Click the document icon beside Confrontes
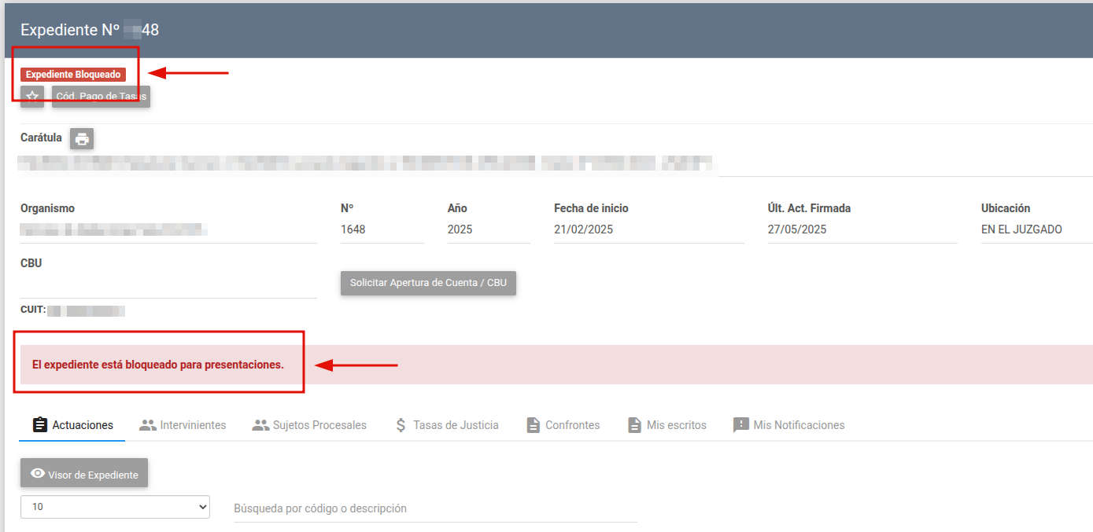Screen dimensions: 1093x532 tap(533, 425)
